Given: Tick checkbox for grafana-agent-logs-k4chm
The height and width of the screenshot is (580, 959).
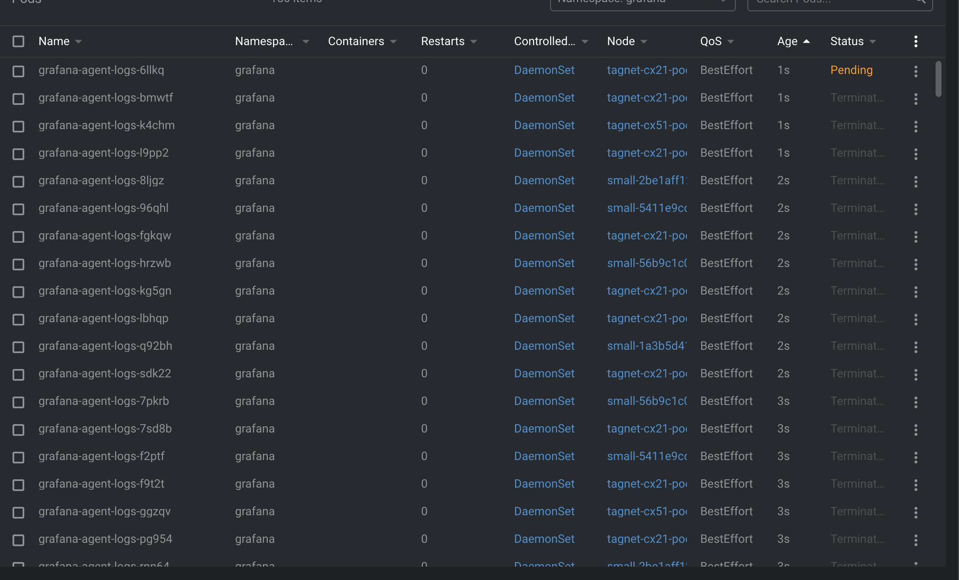Looking at the screenshot, I should (x=18, y=126).
